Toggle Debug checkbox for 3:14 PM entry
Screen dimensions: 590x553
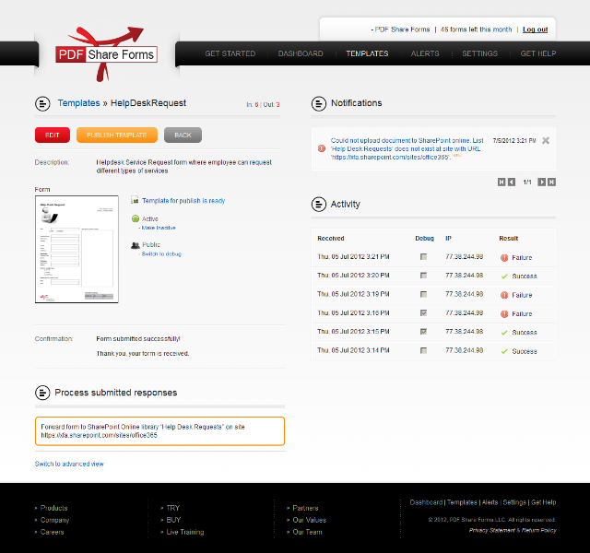tap(424, 350)
